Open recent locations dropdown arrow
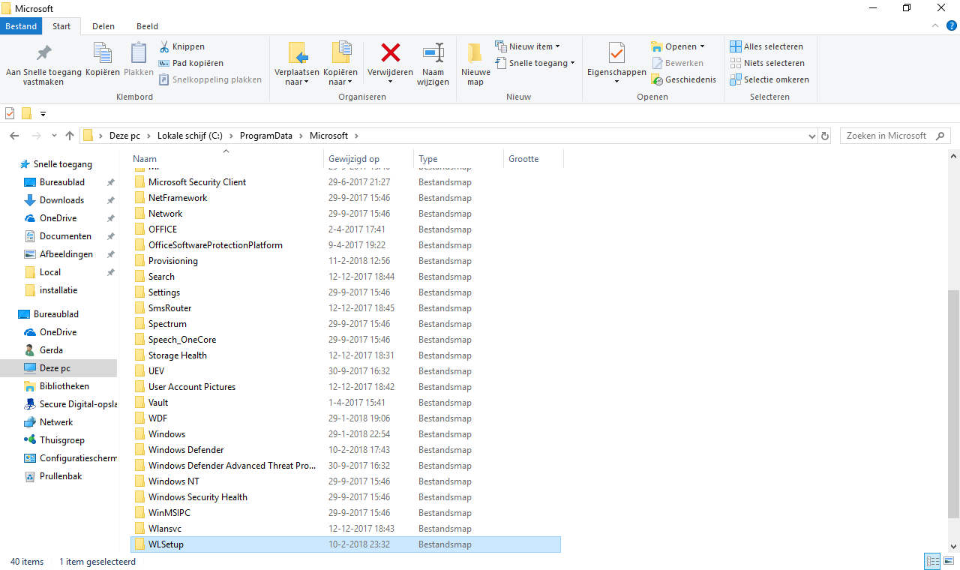Screen dimensions: 960x570 click(54, 136)
